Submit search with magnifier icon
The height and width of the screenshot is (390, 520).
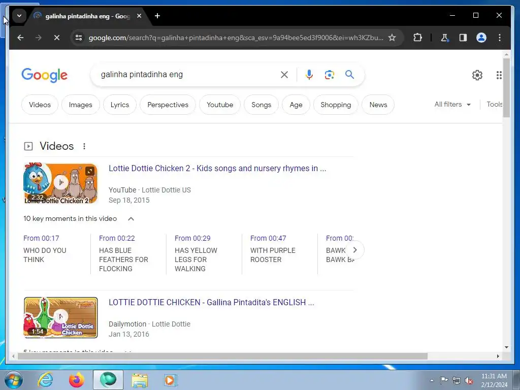[349, 75]
